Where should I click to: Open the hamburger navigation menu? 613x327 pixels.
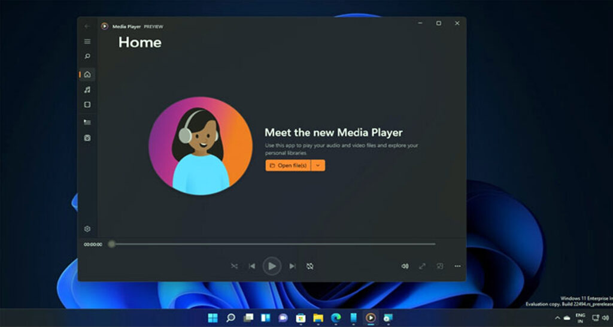click(x=87, y=41)
